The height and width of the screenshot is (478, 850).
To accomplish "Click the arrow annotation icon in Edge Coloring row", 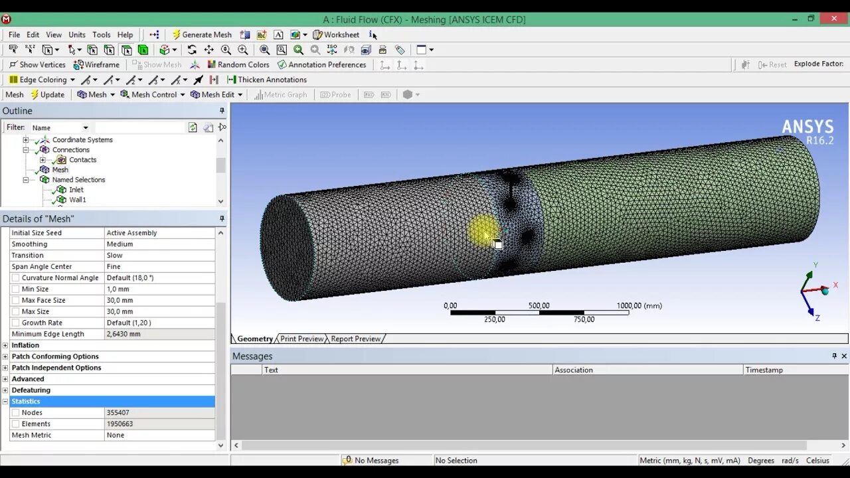I will (x=198, y=80).
